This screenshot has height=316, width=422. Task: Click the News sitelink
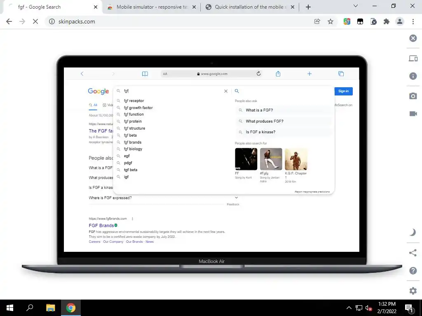click(x=150, y=242)
